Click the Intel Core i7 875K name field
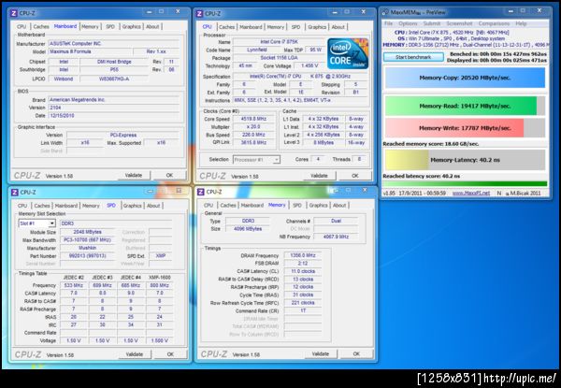 [x=279, y=42]
